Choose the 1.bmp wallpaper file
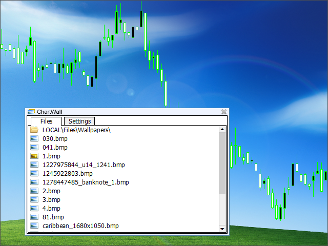This screenshot has width=328, height=246. point(51,156)
